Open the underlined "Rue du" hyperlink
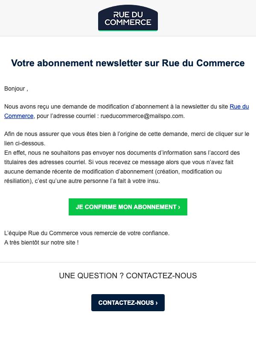 239,106
